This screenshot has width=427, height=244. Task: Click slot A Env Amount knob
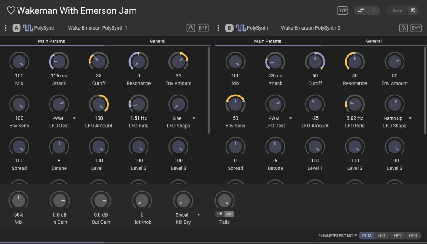click(178, 62)
